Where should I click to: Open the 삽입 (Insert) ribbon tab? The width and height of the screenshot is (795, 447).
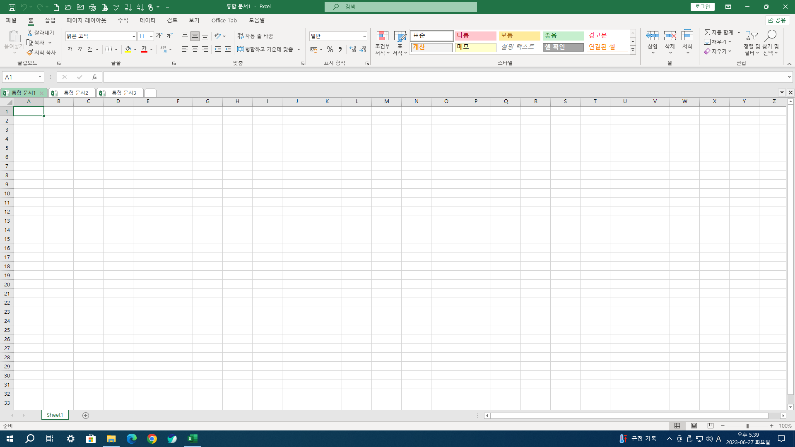click(50, 20)
